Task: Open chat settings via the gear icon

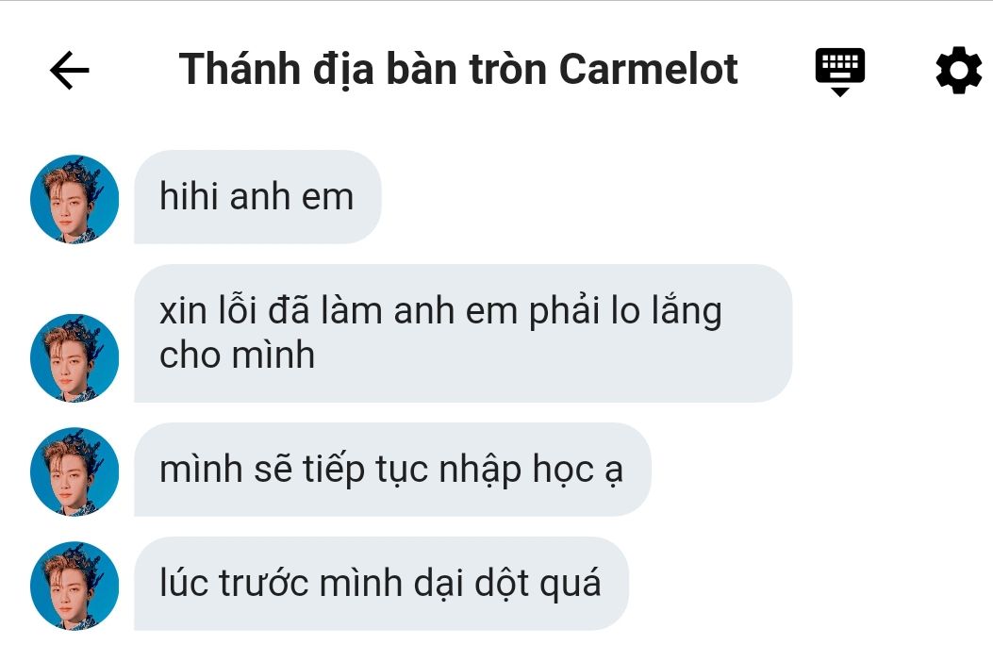Action: click(x=959, y=70)
